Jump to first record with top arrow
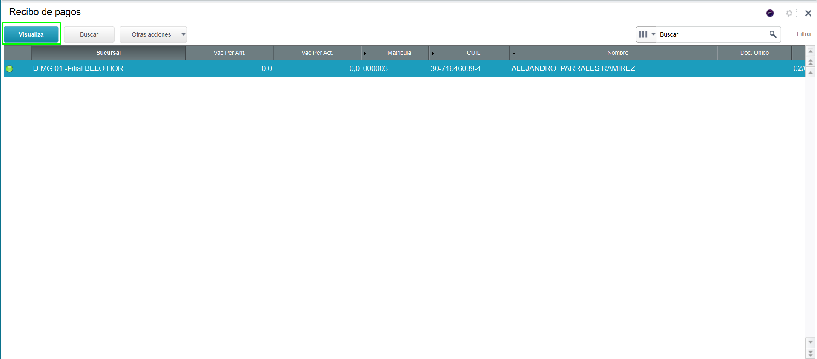 click(x=811, y=51)
